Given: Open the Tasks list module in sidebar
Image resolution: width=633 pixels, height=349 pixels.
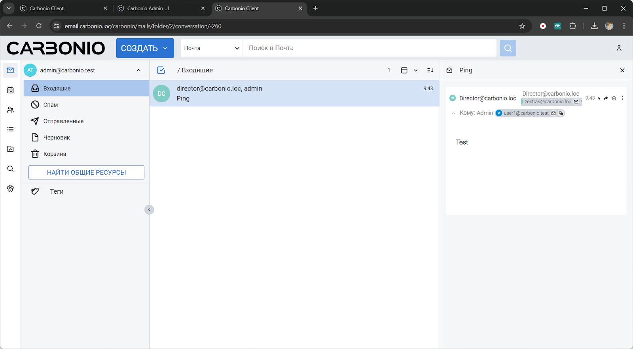Looking at the screenshot, I should click(x=10, y=129).
